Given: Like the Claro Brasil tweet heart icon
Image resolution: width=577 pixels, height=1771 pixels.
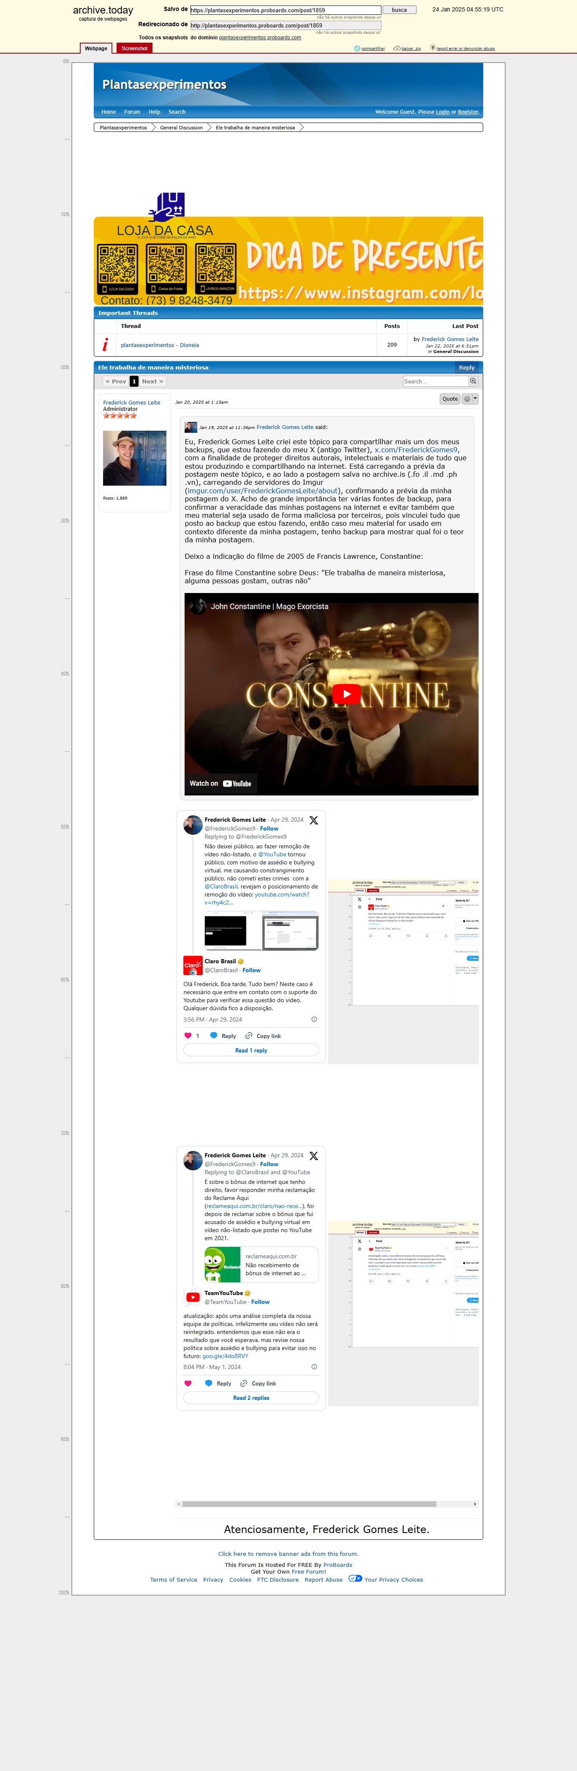Looking at the screenshot, I should tap(188, 1036).
